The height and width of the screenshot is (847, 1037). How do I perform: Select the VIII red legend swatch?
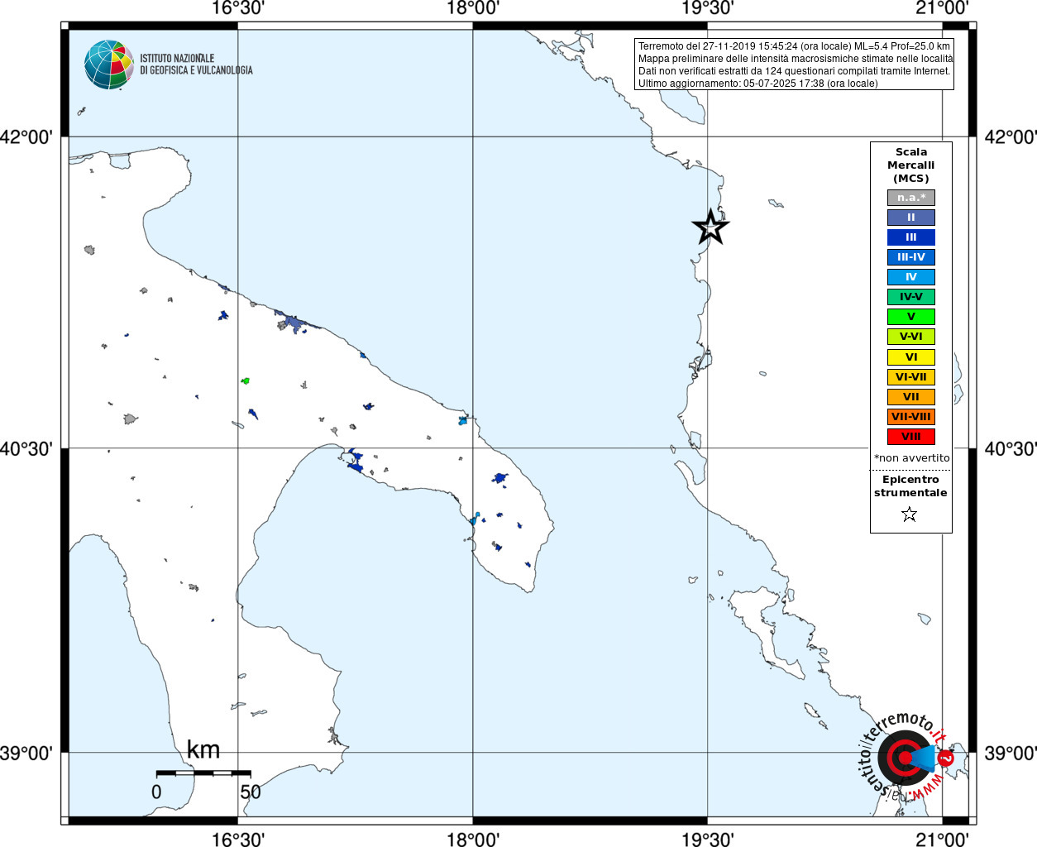[911, 437]
